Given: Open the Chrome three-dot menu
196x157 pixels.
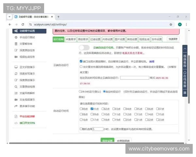Looking at the screenshot, I should point(186,25).
